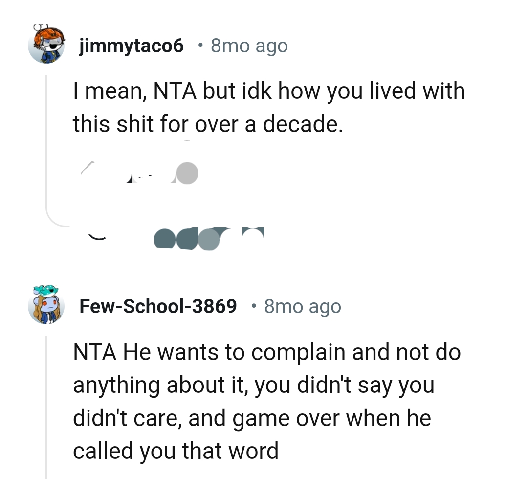Image resolution: width=528 pixels, height=479 pixels.
Task: Click jimmytaco6's snoo avatar
Action: point(46,45)
